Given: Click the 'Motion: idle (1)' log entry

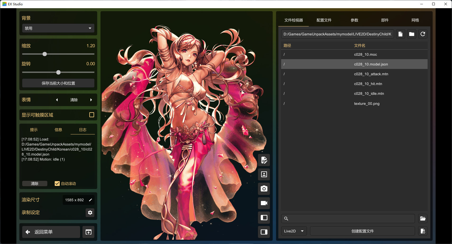Looking at the screenshot, I should 43,159.
